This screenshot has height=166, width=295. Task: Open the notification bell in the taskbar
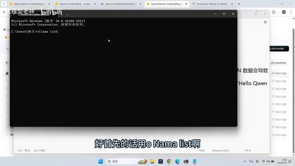click(x=290, y=161)
